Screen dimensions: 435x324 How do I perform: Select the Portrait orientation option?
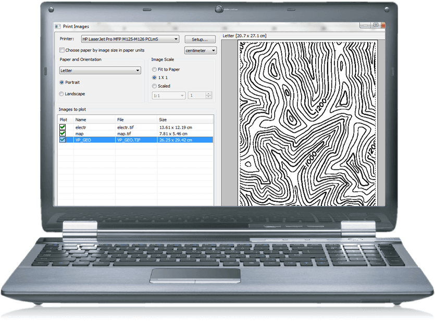pos(62,82)
